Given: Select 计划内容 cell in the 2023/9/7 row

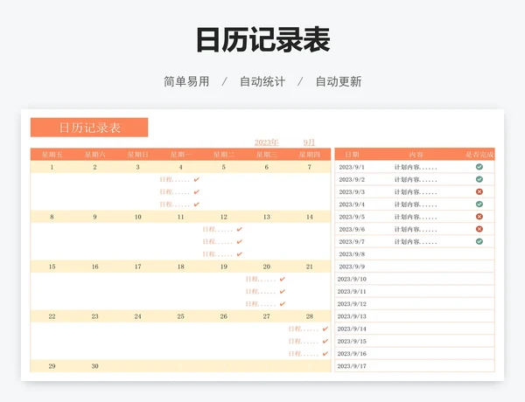Looking at the screenshot, I should point(416,242).
